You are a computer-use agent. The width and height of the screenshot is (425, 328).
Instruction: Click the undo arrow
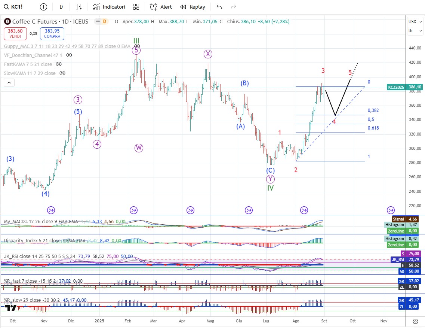219,7
